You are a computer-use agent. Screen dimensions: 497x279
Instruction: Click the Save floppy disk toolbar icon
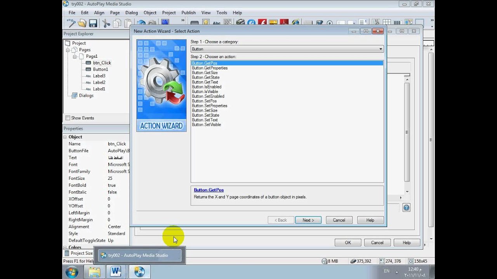(93, 23)
